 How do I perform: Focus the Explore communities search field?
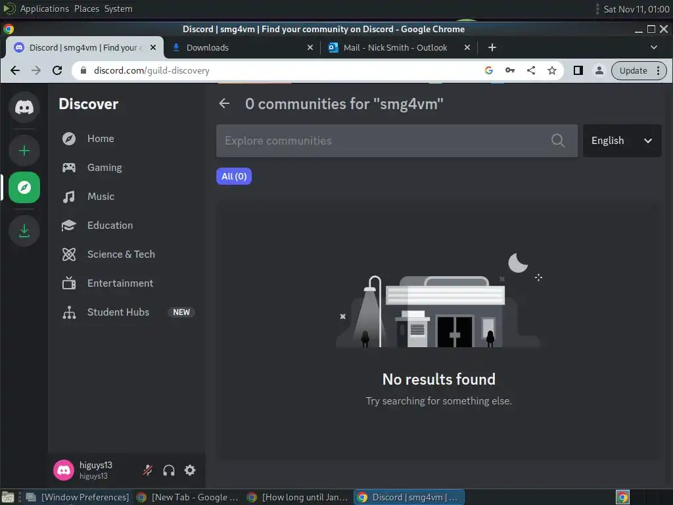396,141
